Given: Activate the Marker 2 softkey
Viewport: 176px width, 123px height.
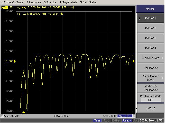Looking at the screenshot, I should (151, 28).
